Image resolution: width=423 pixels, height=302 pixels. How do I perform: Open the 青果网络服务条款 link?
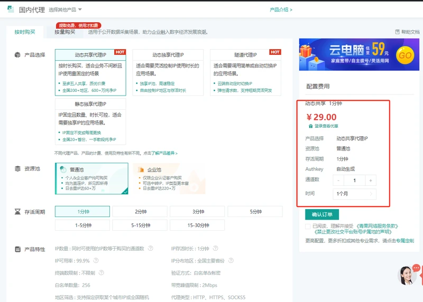point(377,226)
